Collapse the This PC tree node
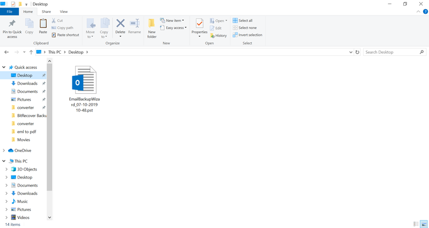Screen dimensions: 429x228 pos(4,161)
